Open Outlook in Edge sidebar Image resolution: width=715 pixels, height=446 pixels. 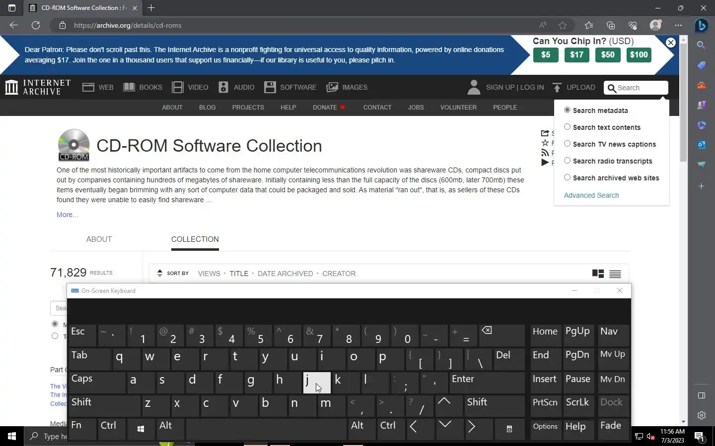pos(701,145)
